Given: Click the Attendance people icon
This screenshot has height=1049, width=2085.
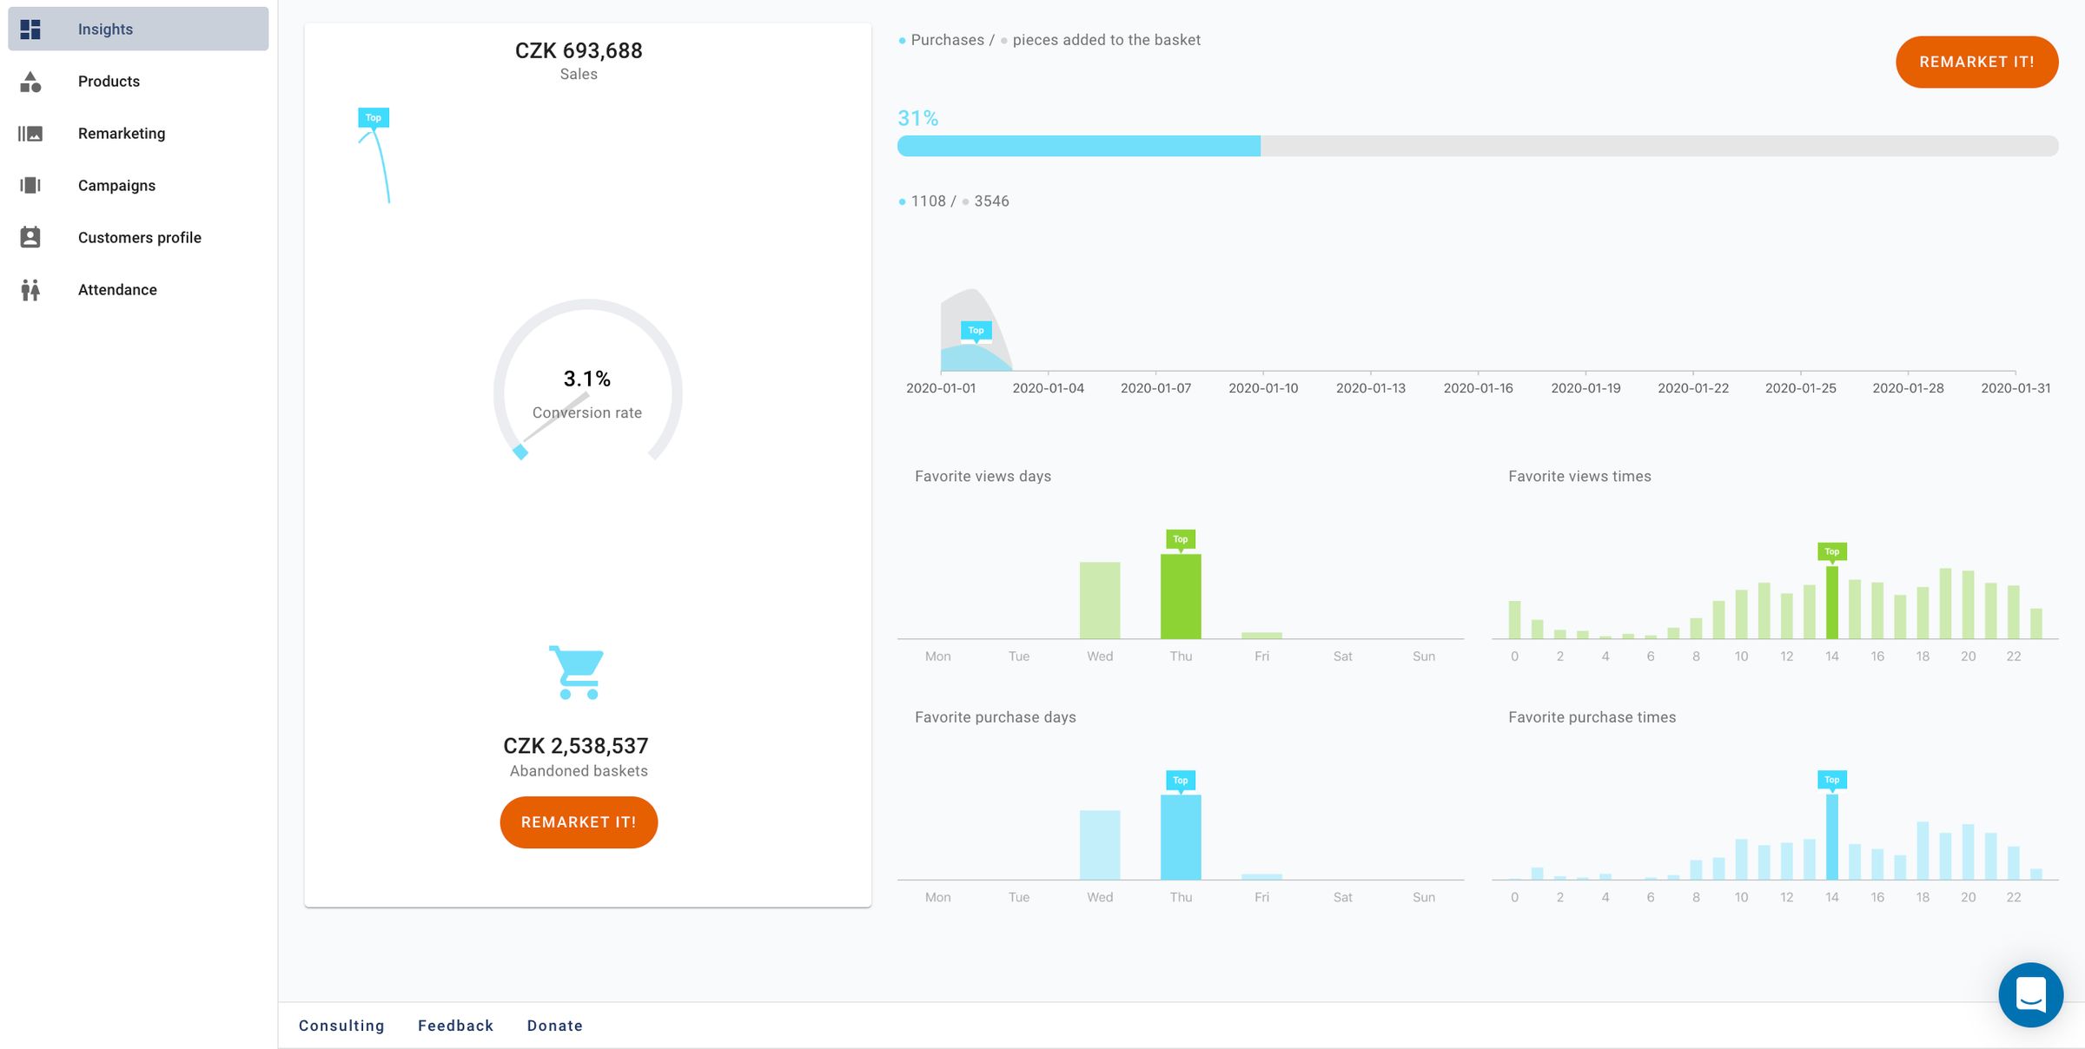Looking at the screenshot, I should (x=30, y=290).
